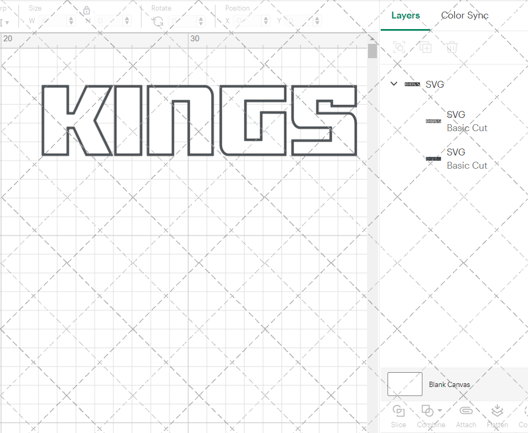Click the SVG group thumbnail

pyautogui.click(x=412, y=84)
